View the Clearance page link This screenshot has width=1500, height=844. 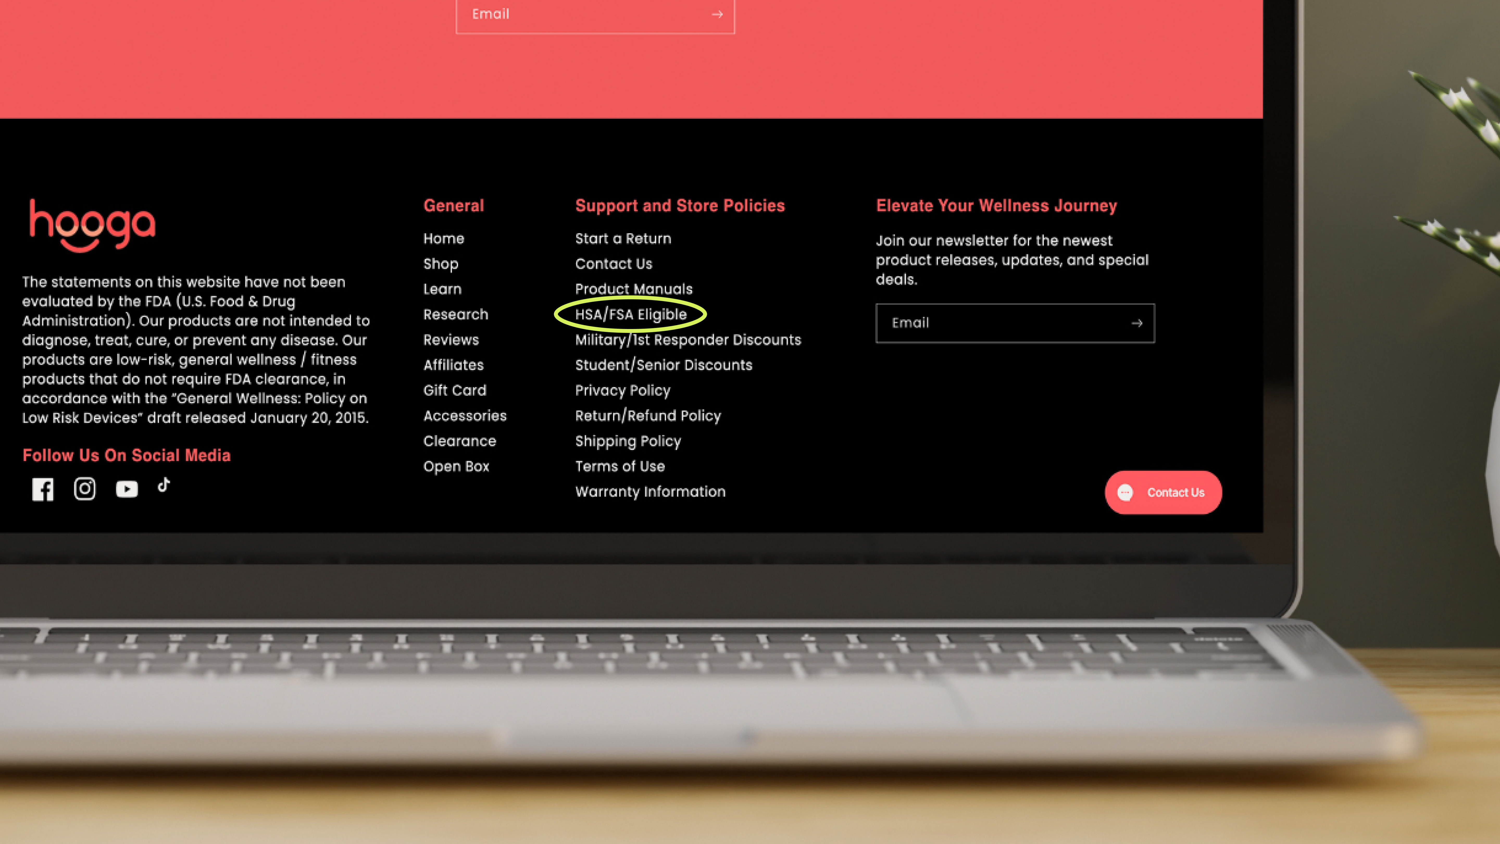coord(459,442)
